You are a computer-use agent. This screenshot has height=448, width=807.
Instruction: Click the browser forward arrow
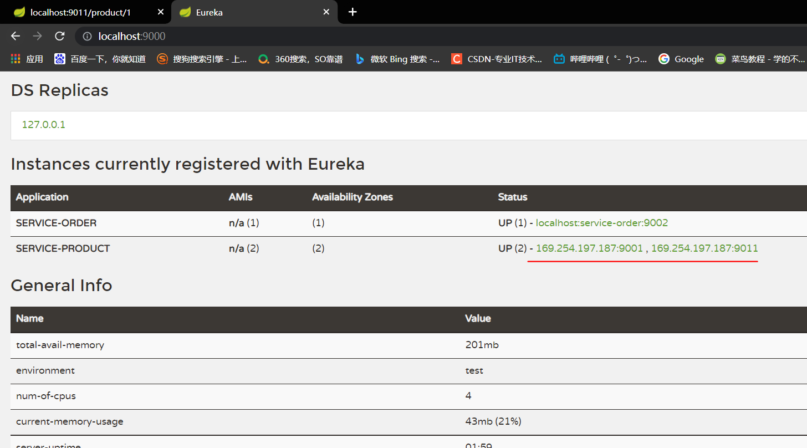coord(38,36)
